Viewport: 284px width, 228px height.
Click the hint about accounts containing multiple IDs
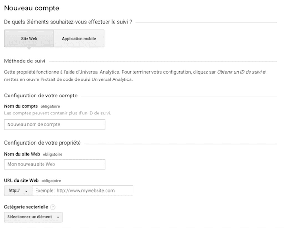pos(58,114)
